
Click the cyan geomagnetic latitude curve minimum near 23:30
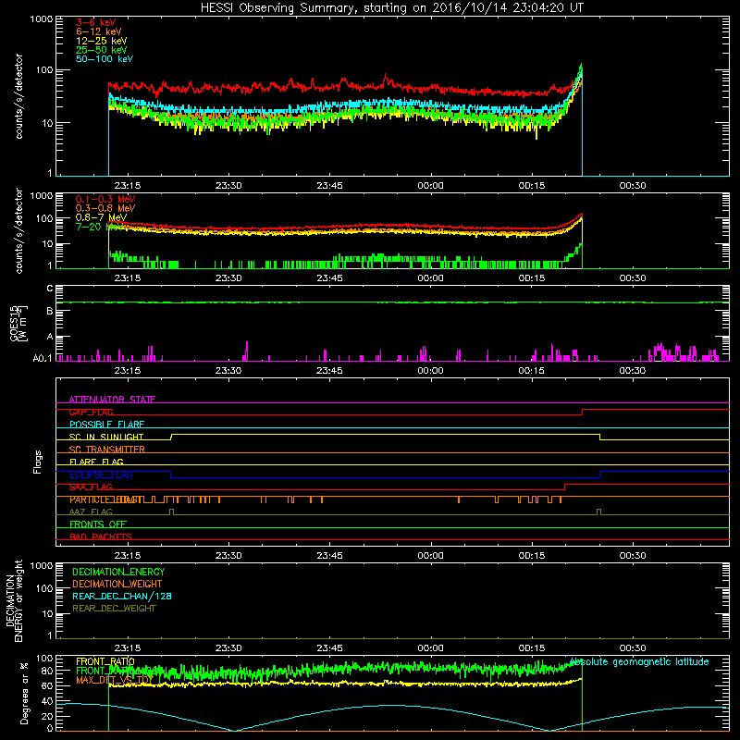[235, 730]
